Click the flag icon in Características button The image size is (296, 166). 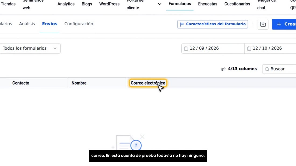[x=182, y=24]
